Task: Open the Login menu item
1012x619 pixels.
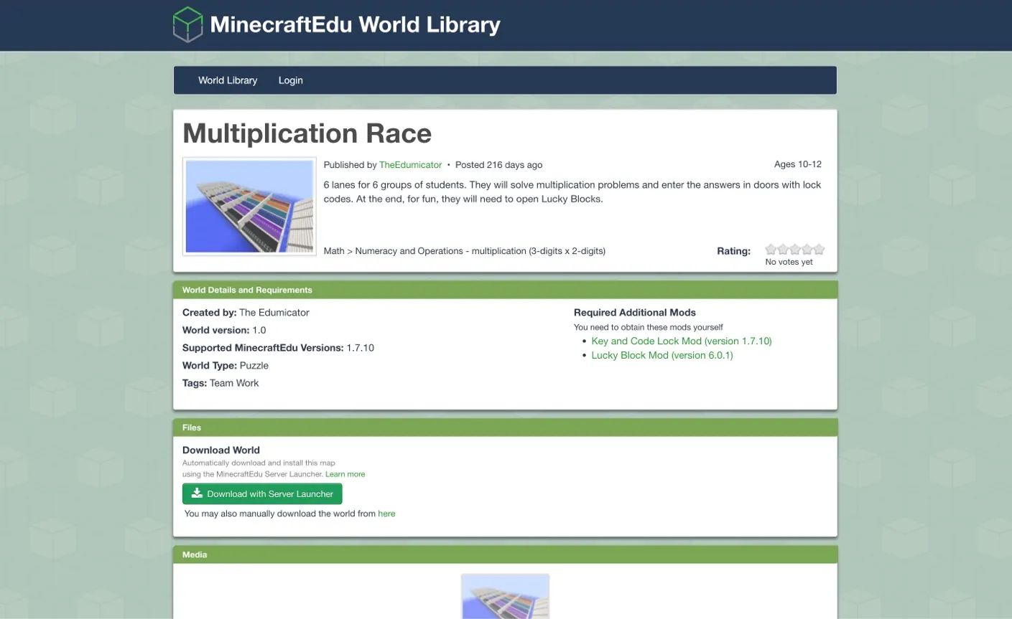Action: click(x=291, y=80)
